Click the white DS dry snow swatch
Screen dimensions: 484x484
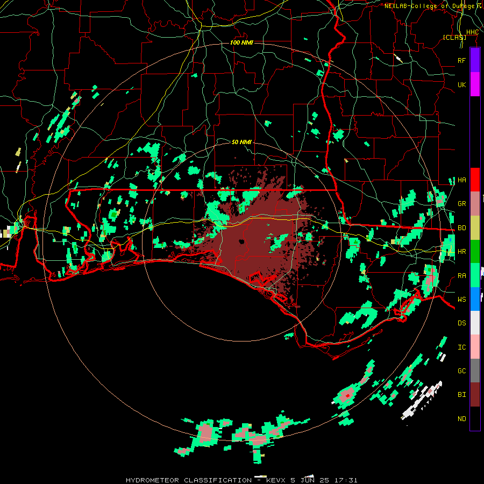click(475, 323)
